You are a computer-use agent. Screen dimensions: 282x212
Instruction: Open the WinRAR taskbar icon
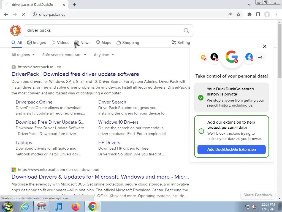(x=42, y=206)
